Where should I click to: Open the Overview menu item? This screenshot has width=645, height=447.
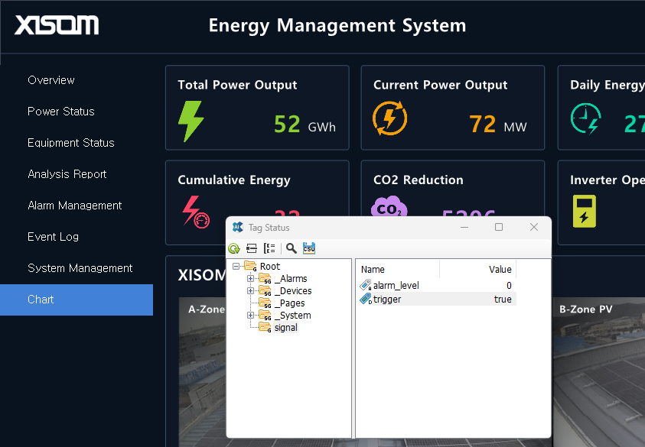point(51,80)
